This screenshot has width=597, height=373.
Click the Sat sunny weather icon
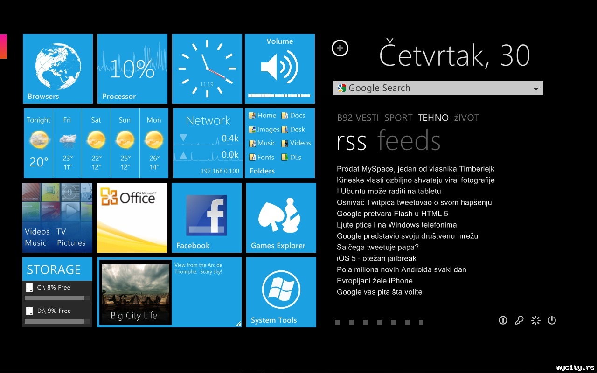(97, 139)
